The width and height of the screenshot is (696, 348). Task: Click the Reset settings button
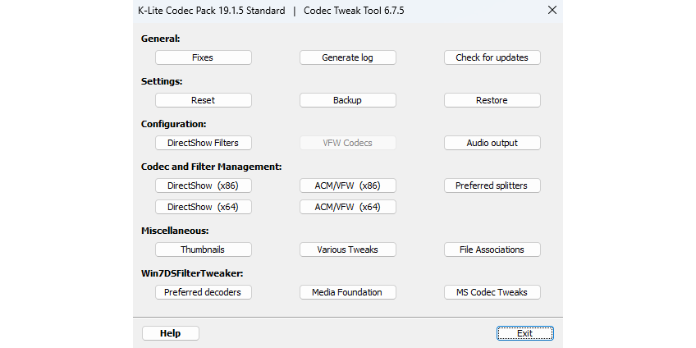tap(203, 100)
